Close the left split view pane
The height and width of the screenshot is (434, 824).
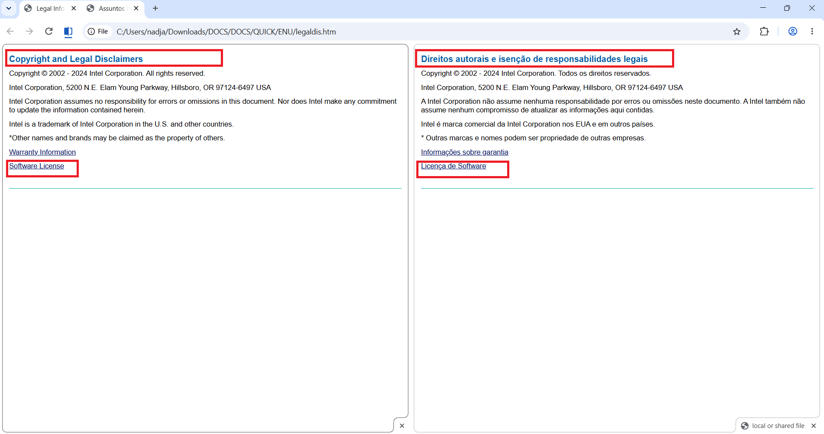pos(402,426)
